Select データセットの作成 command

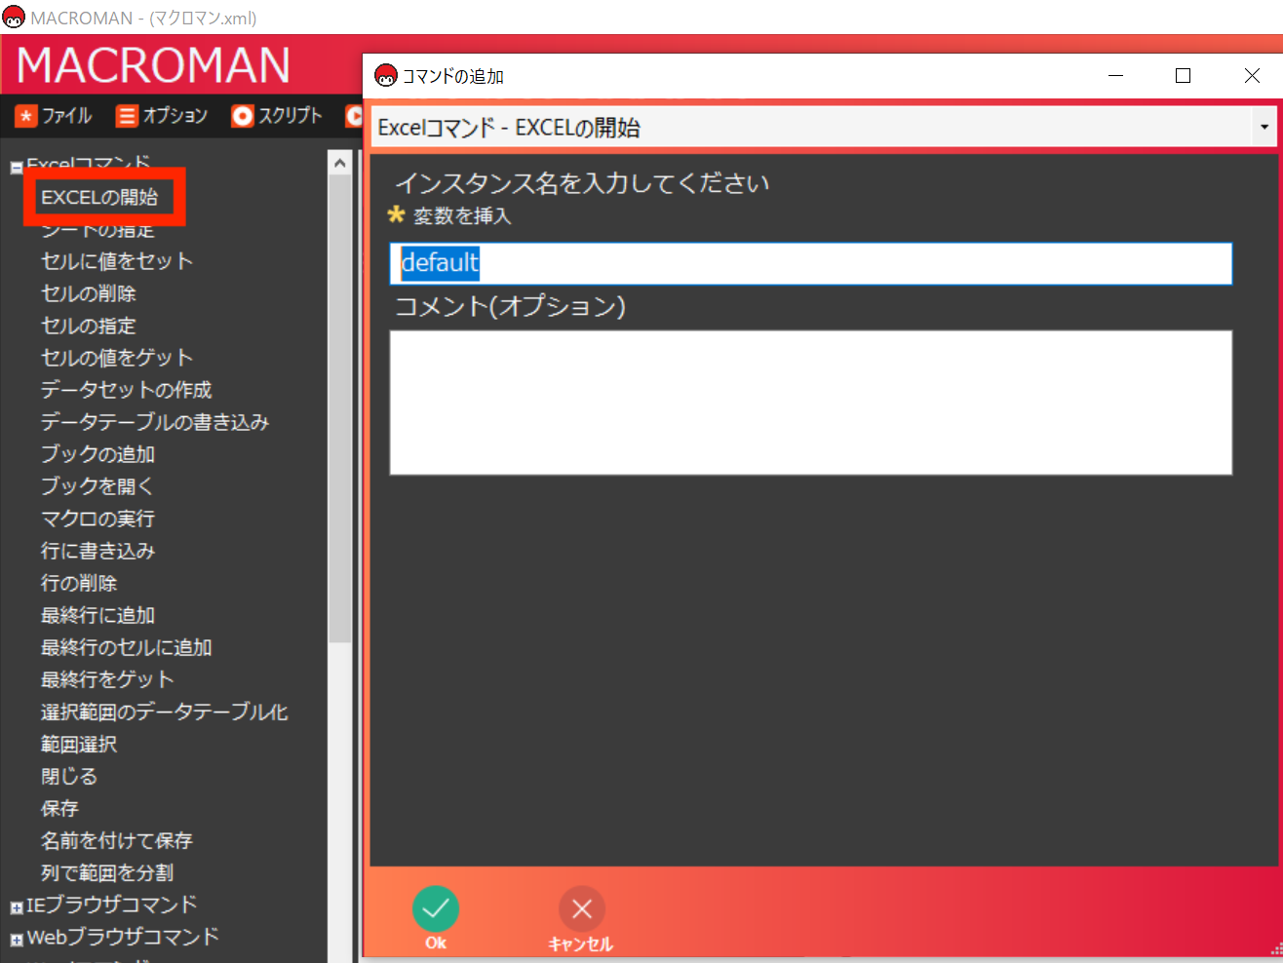point(127,390)
